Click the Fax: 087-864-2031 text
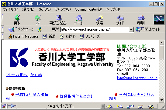Viewport: 166px width, 110px height. [x=133, y=70]
